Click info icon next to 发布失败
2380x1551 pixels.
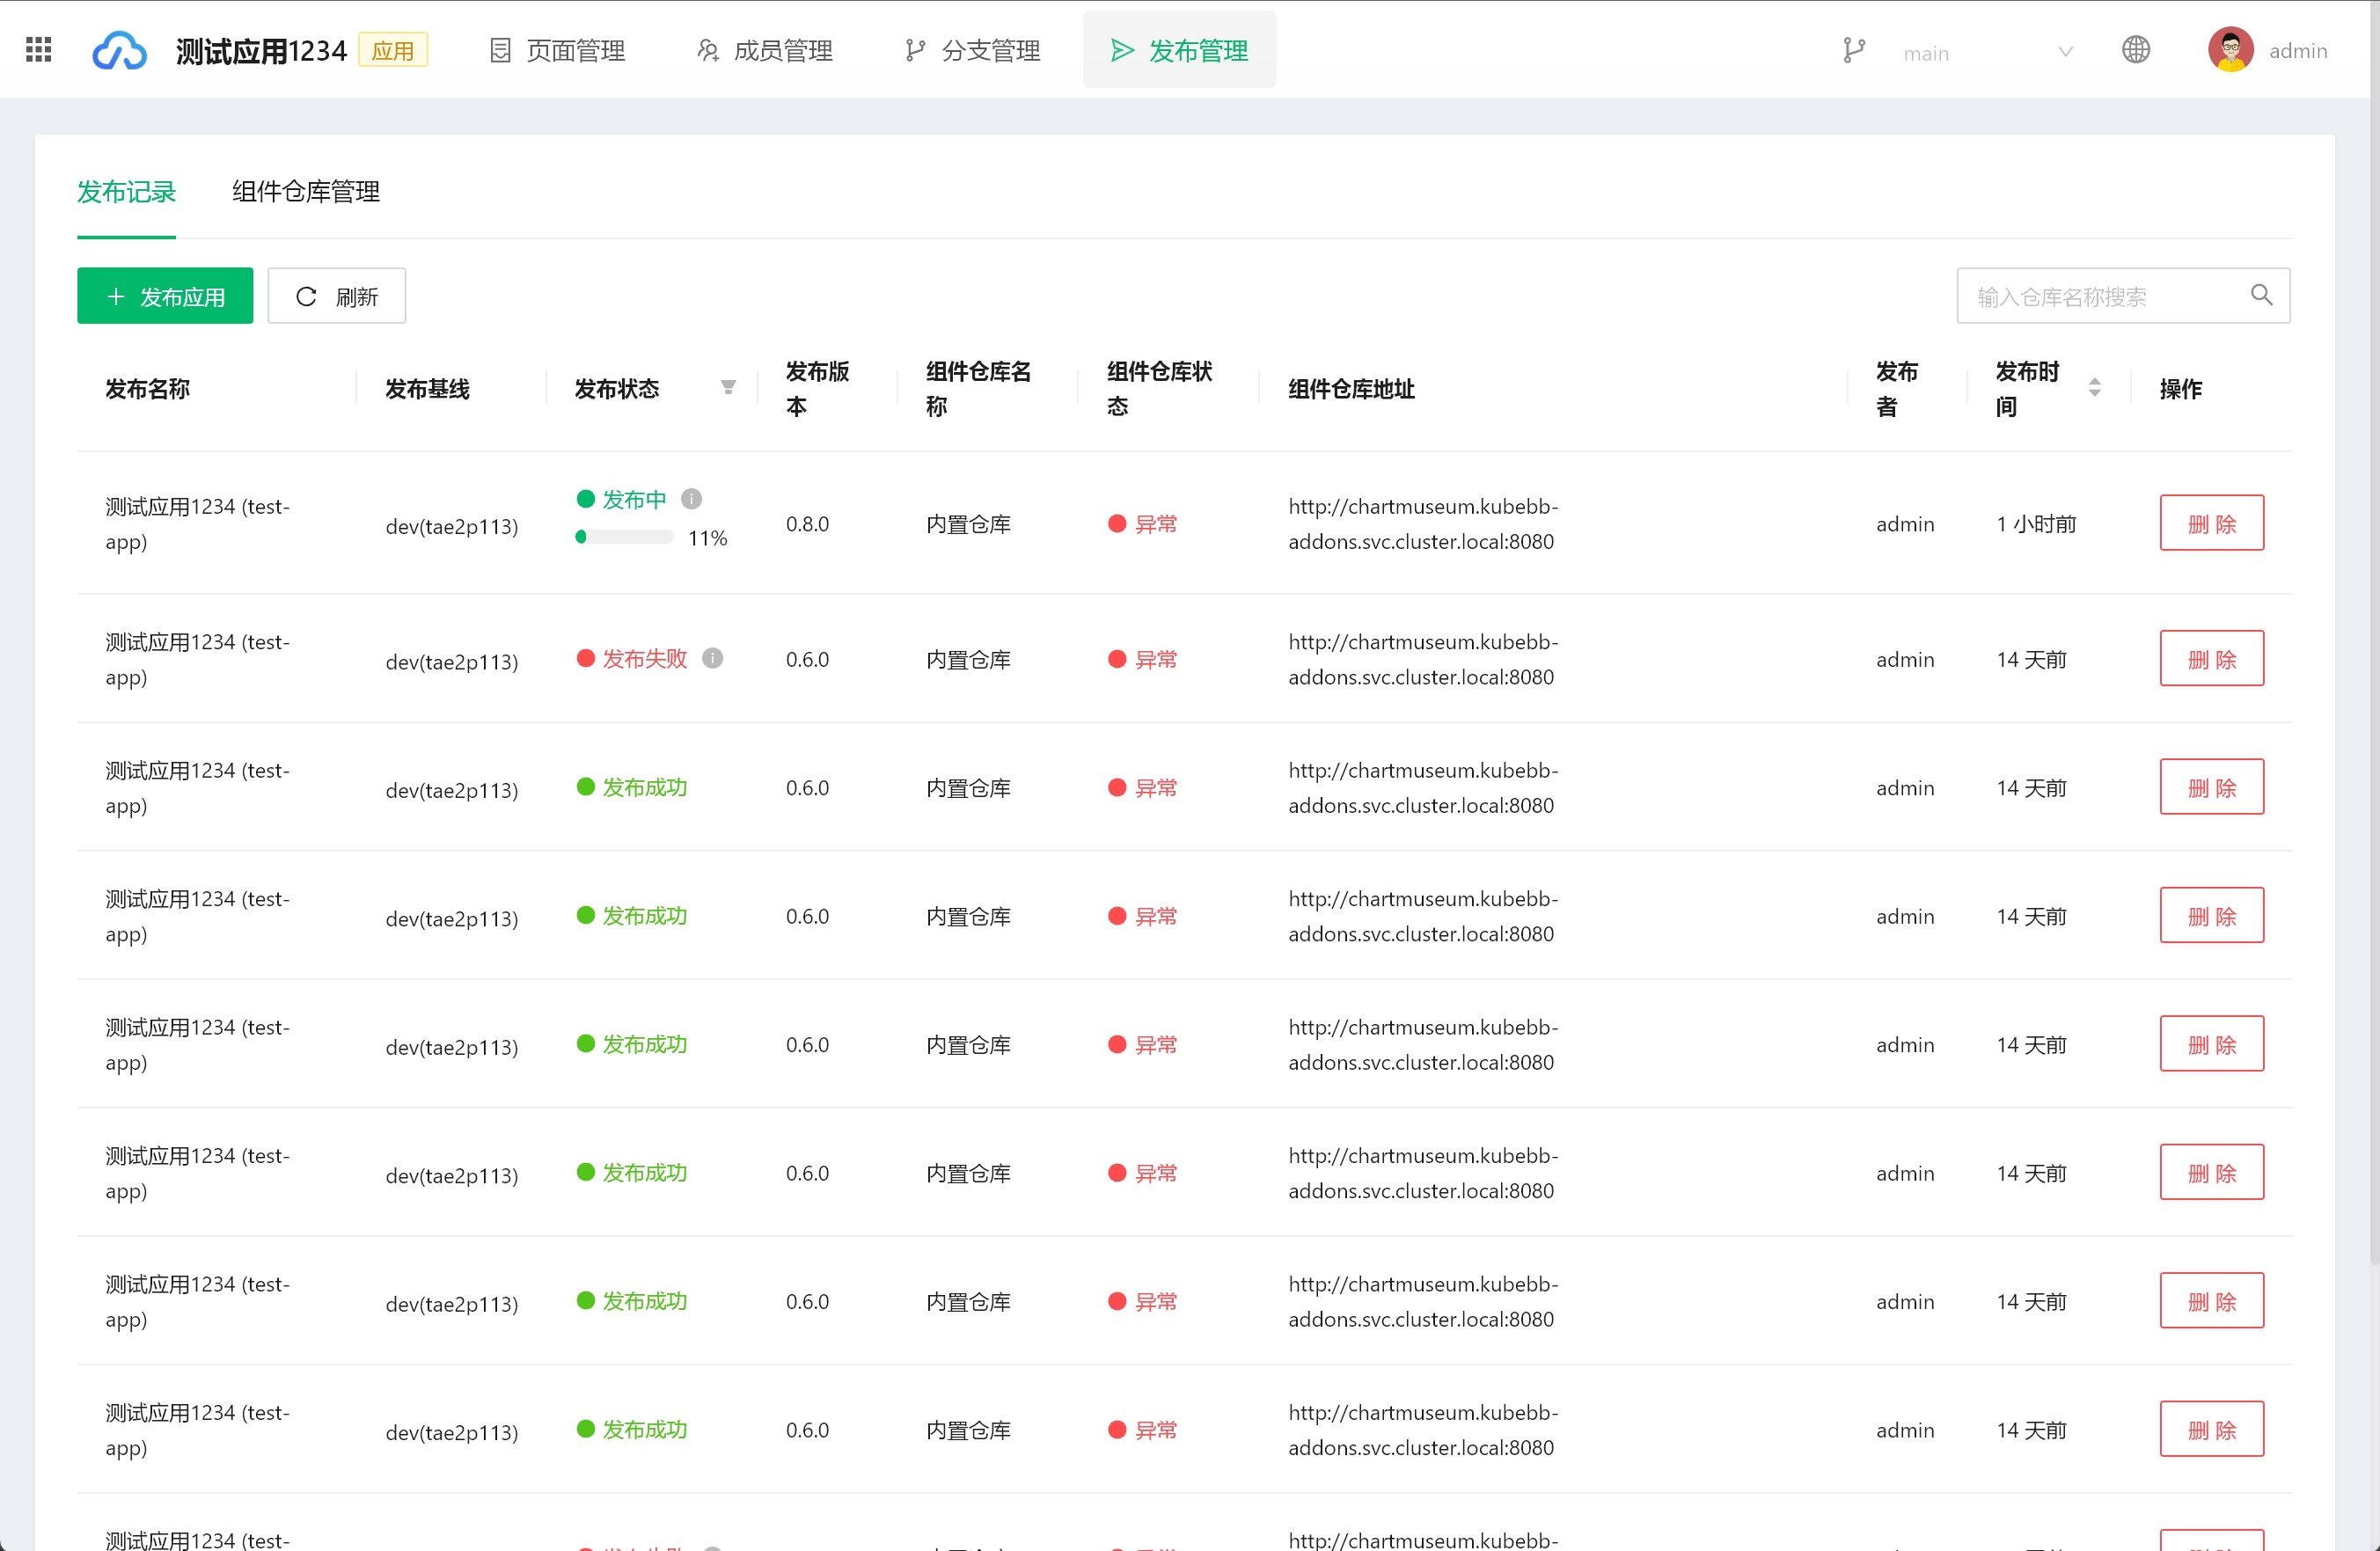tap(712, 658)
